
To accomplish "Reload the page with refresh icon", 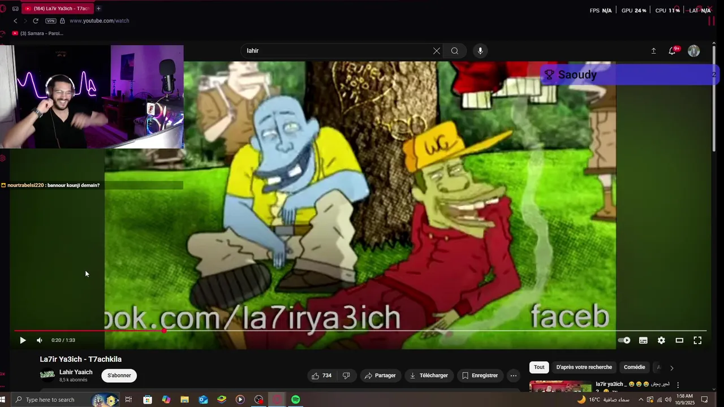I will [35, 21].
